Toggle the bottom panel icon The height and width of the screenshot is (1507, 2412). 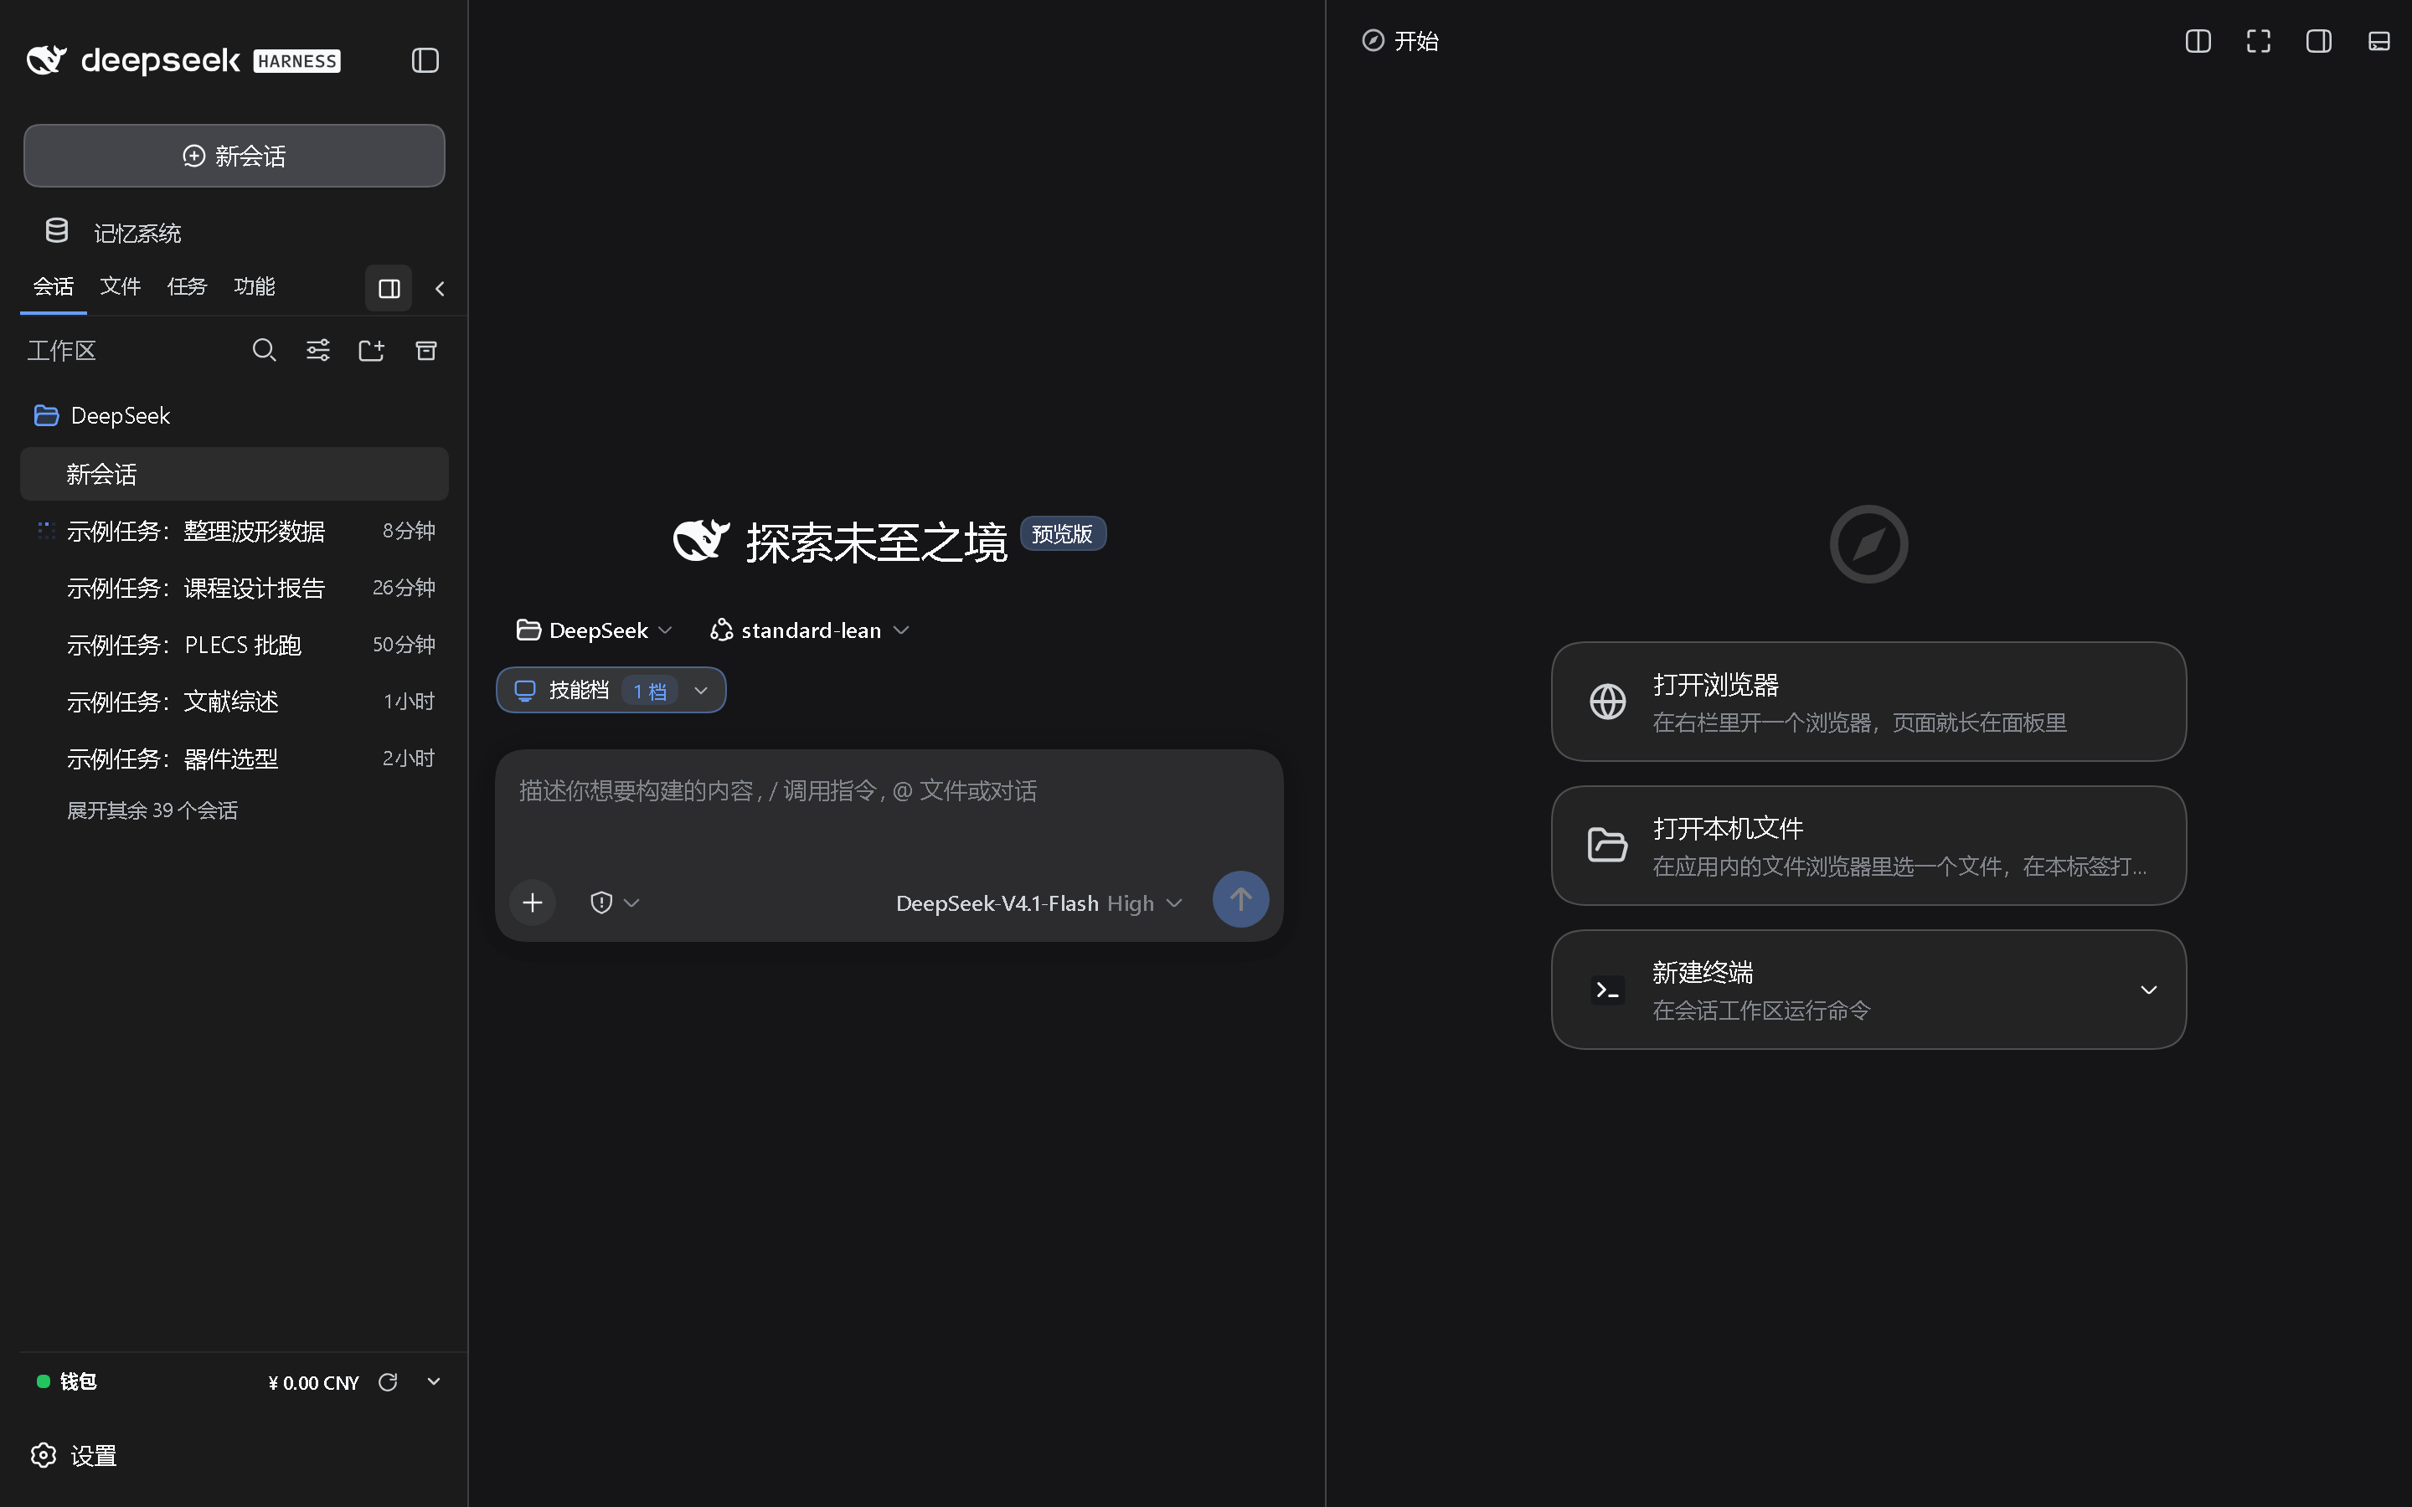[2379, 41]
